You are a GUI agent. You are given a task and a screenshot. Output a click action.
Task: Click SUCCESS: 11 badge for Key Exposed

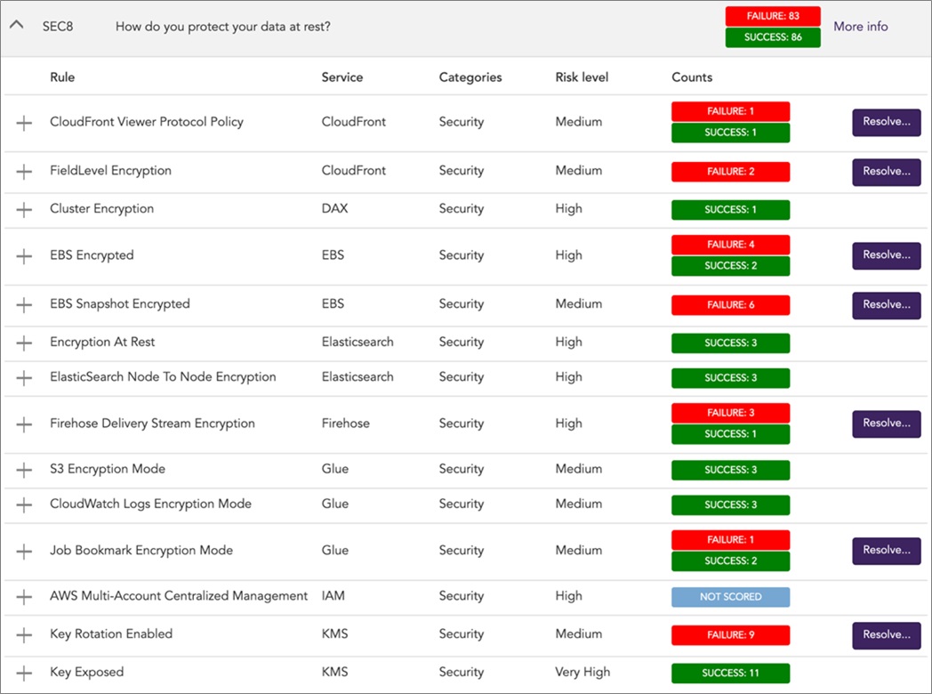730,674
